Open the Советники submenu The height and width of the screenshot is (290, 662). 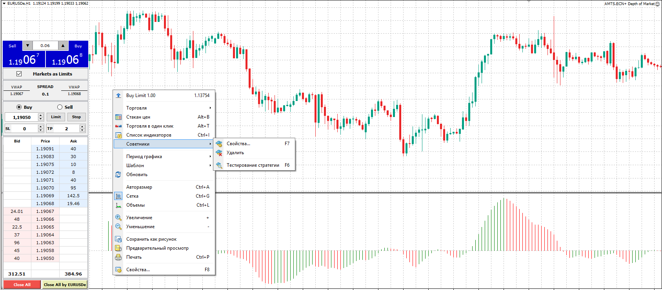point(164,144)
